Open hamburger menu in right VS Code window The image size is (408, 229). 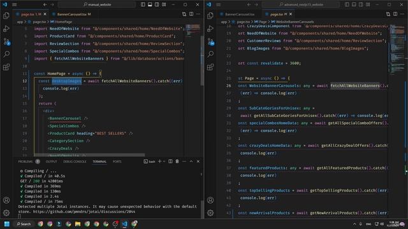(219, 4)
